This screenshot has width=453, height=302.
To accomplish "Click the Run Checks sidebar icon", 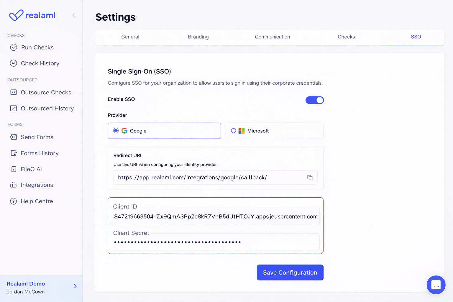I will click(14, 47).
